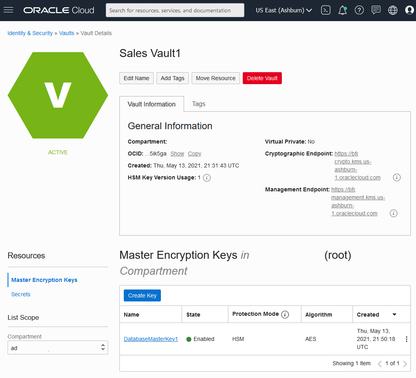Open the notifications bell
The height and width of the screenshot is (378, 416).
coord(343,10)
